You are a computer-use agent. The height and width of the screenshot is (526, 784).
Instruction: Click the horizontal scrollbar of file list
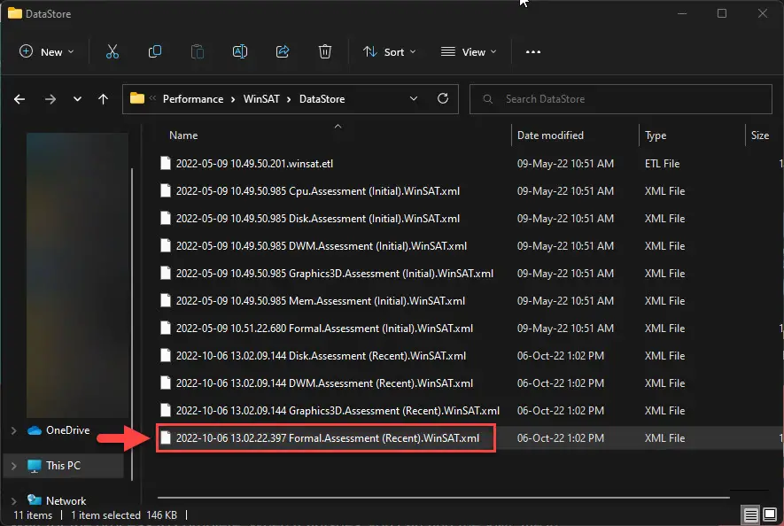click(x=443, y=498)
